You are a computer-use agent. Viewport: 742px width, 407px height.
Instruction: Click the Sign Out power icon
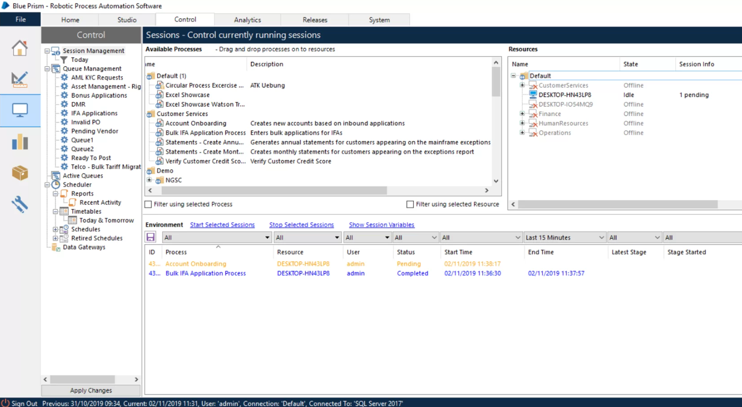(5, 403)
